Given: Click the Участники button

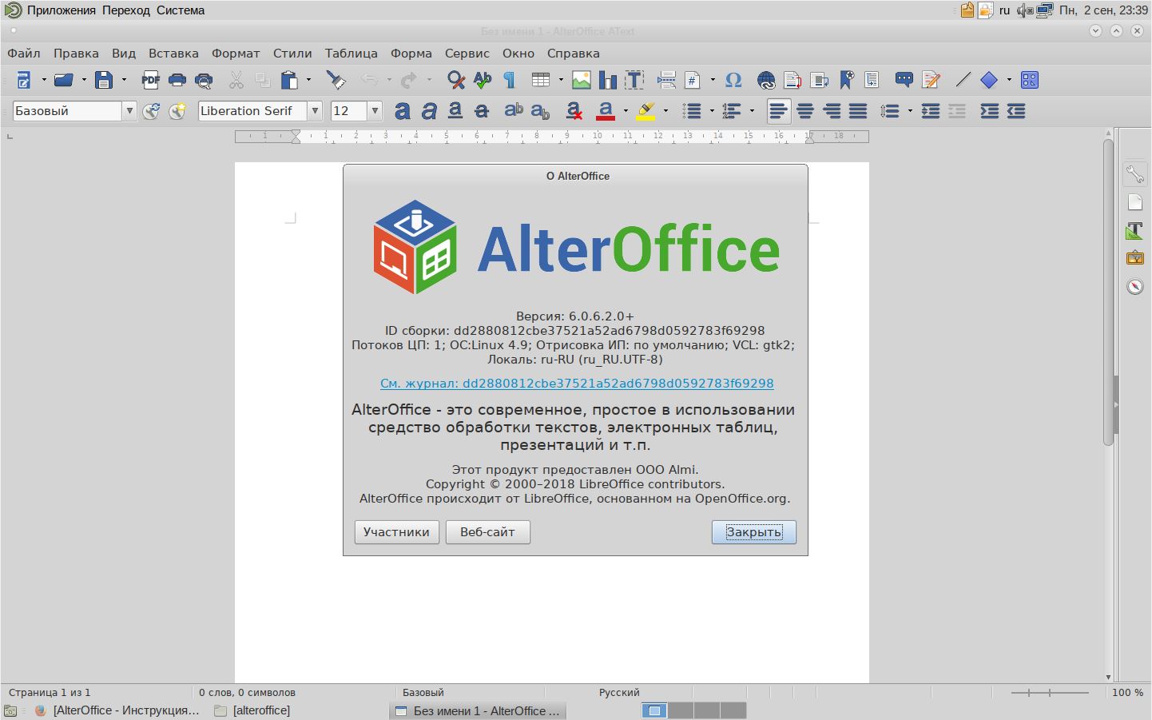Looking at the screenshot, I should pyautogui.click(x=396, y=532).
